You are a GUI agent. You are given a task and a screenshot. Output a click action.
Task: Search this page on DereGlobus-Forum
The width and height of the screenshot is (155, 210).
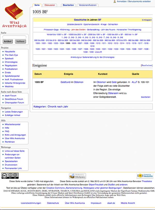14,99
